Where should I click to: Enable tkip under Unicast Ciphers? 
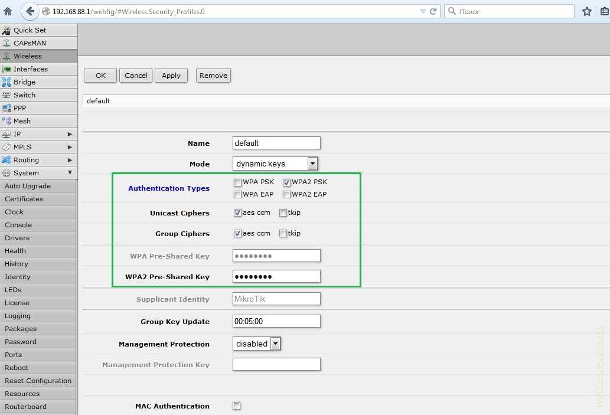tap(283, 213)
